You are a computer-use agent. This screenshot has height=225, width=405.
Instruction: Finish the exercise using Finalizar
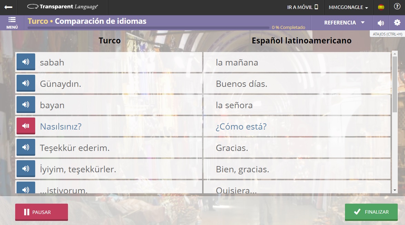[371, 212]
